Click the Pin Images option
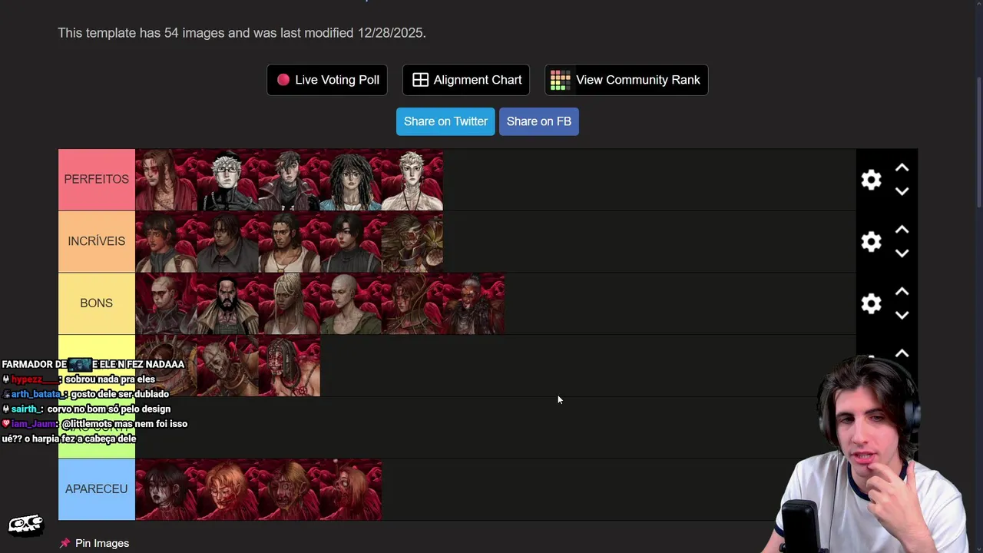This screenshot has height=553, width=983. point(94,543)
